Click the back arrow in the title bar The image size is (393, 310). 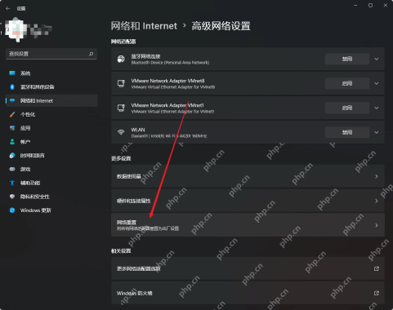pos(8,8)
